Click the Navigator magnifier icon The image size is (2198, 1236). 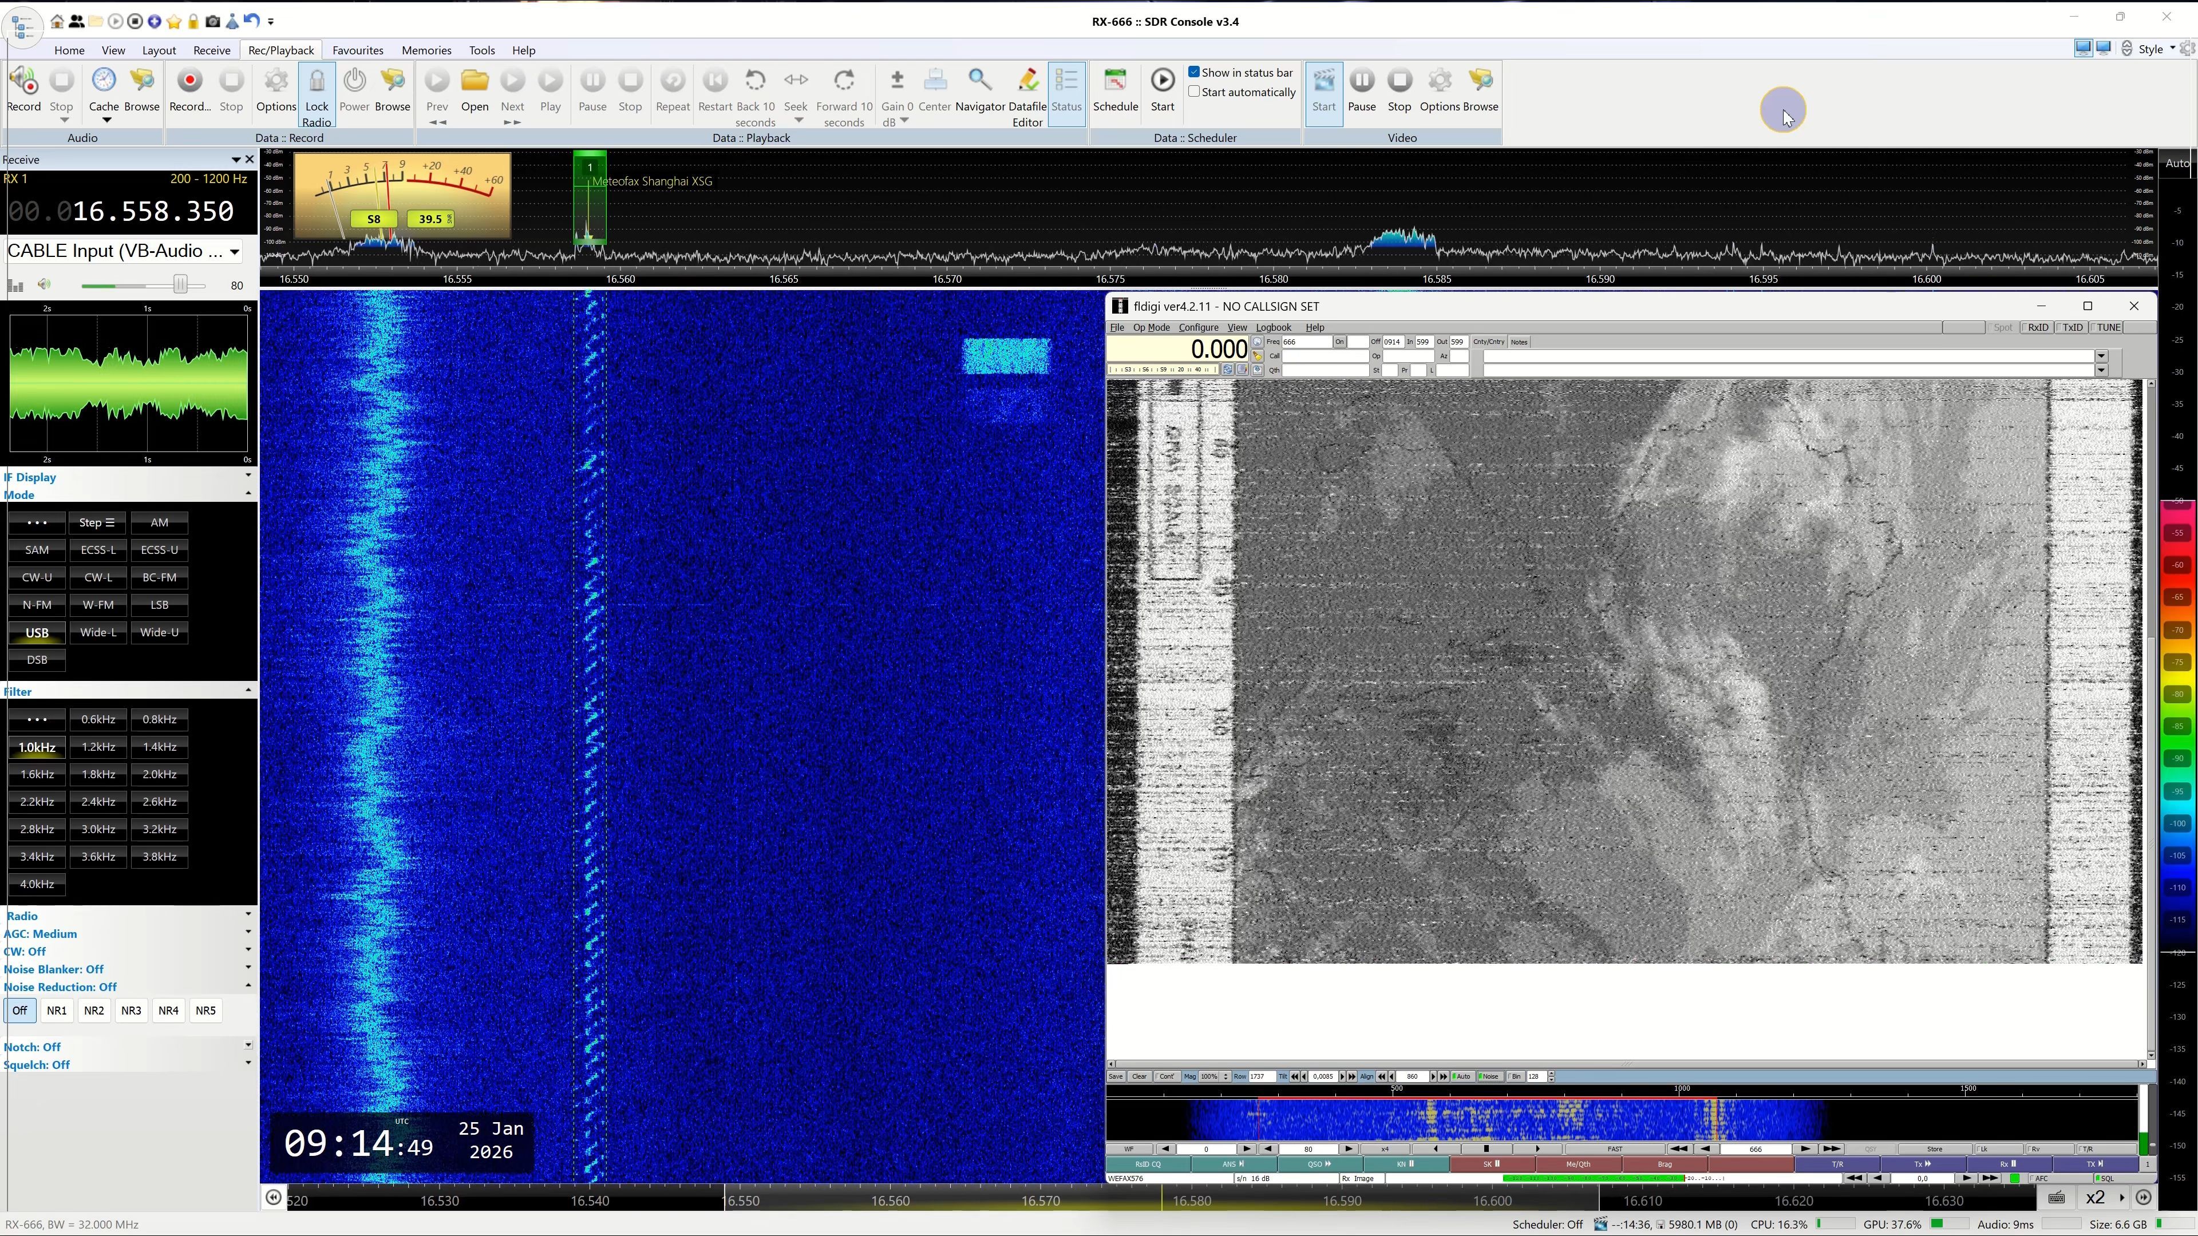[x=979, y=82]
